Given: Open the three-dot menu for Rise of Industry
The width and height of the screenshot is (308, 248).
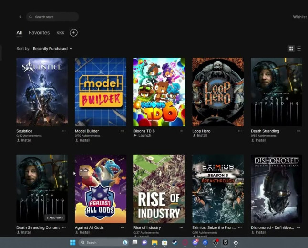Looking at the screenshot, I should tap(181, 227).
